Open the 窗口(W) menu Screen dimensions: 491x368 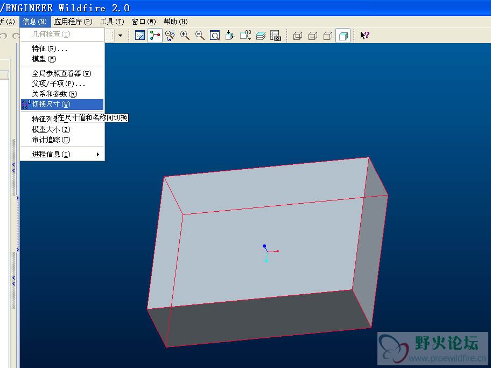(x=143, y=22)
